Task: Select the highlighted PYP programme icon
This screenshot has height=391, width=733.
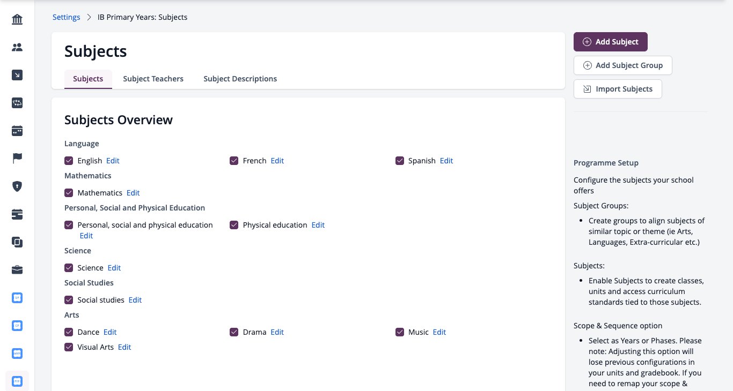Action: pos(17,381)
